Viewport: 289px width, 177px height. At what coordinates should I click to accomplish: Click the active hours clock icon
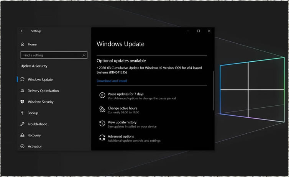102,109
